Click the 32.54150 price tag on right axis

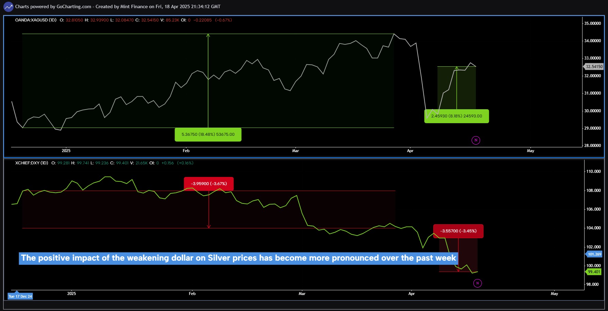pos(593,66)
